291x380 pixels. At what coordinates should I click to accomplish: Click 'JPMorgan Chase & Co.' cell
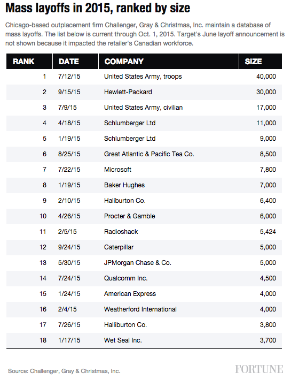138,263
